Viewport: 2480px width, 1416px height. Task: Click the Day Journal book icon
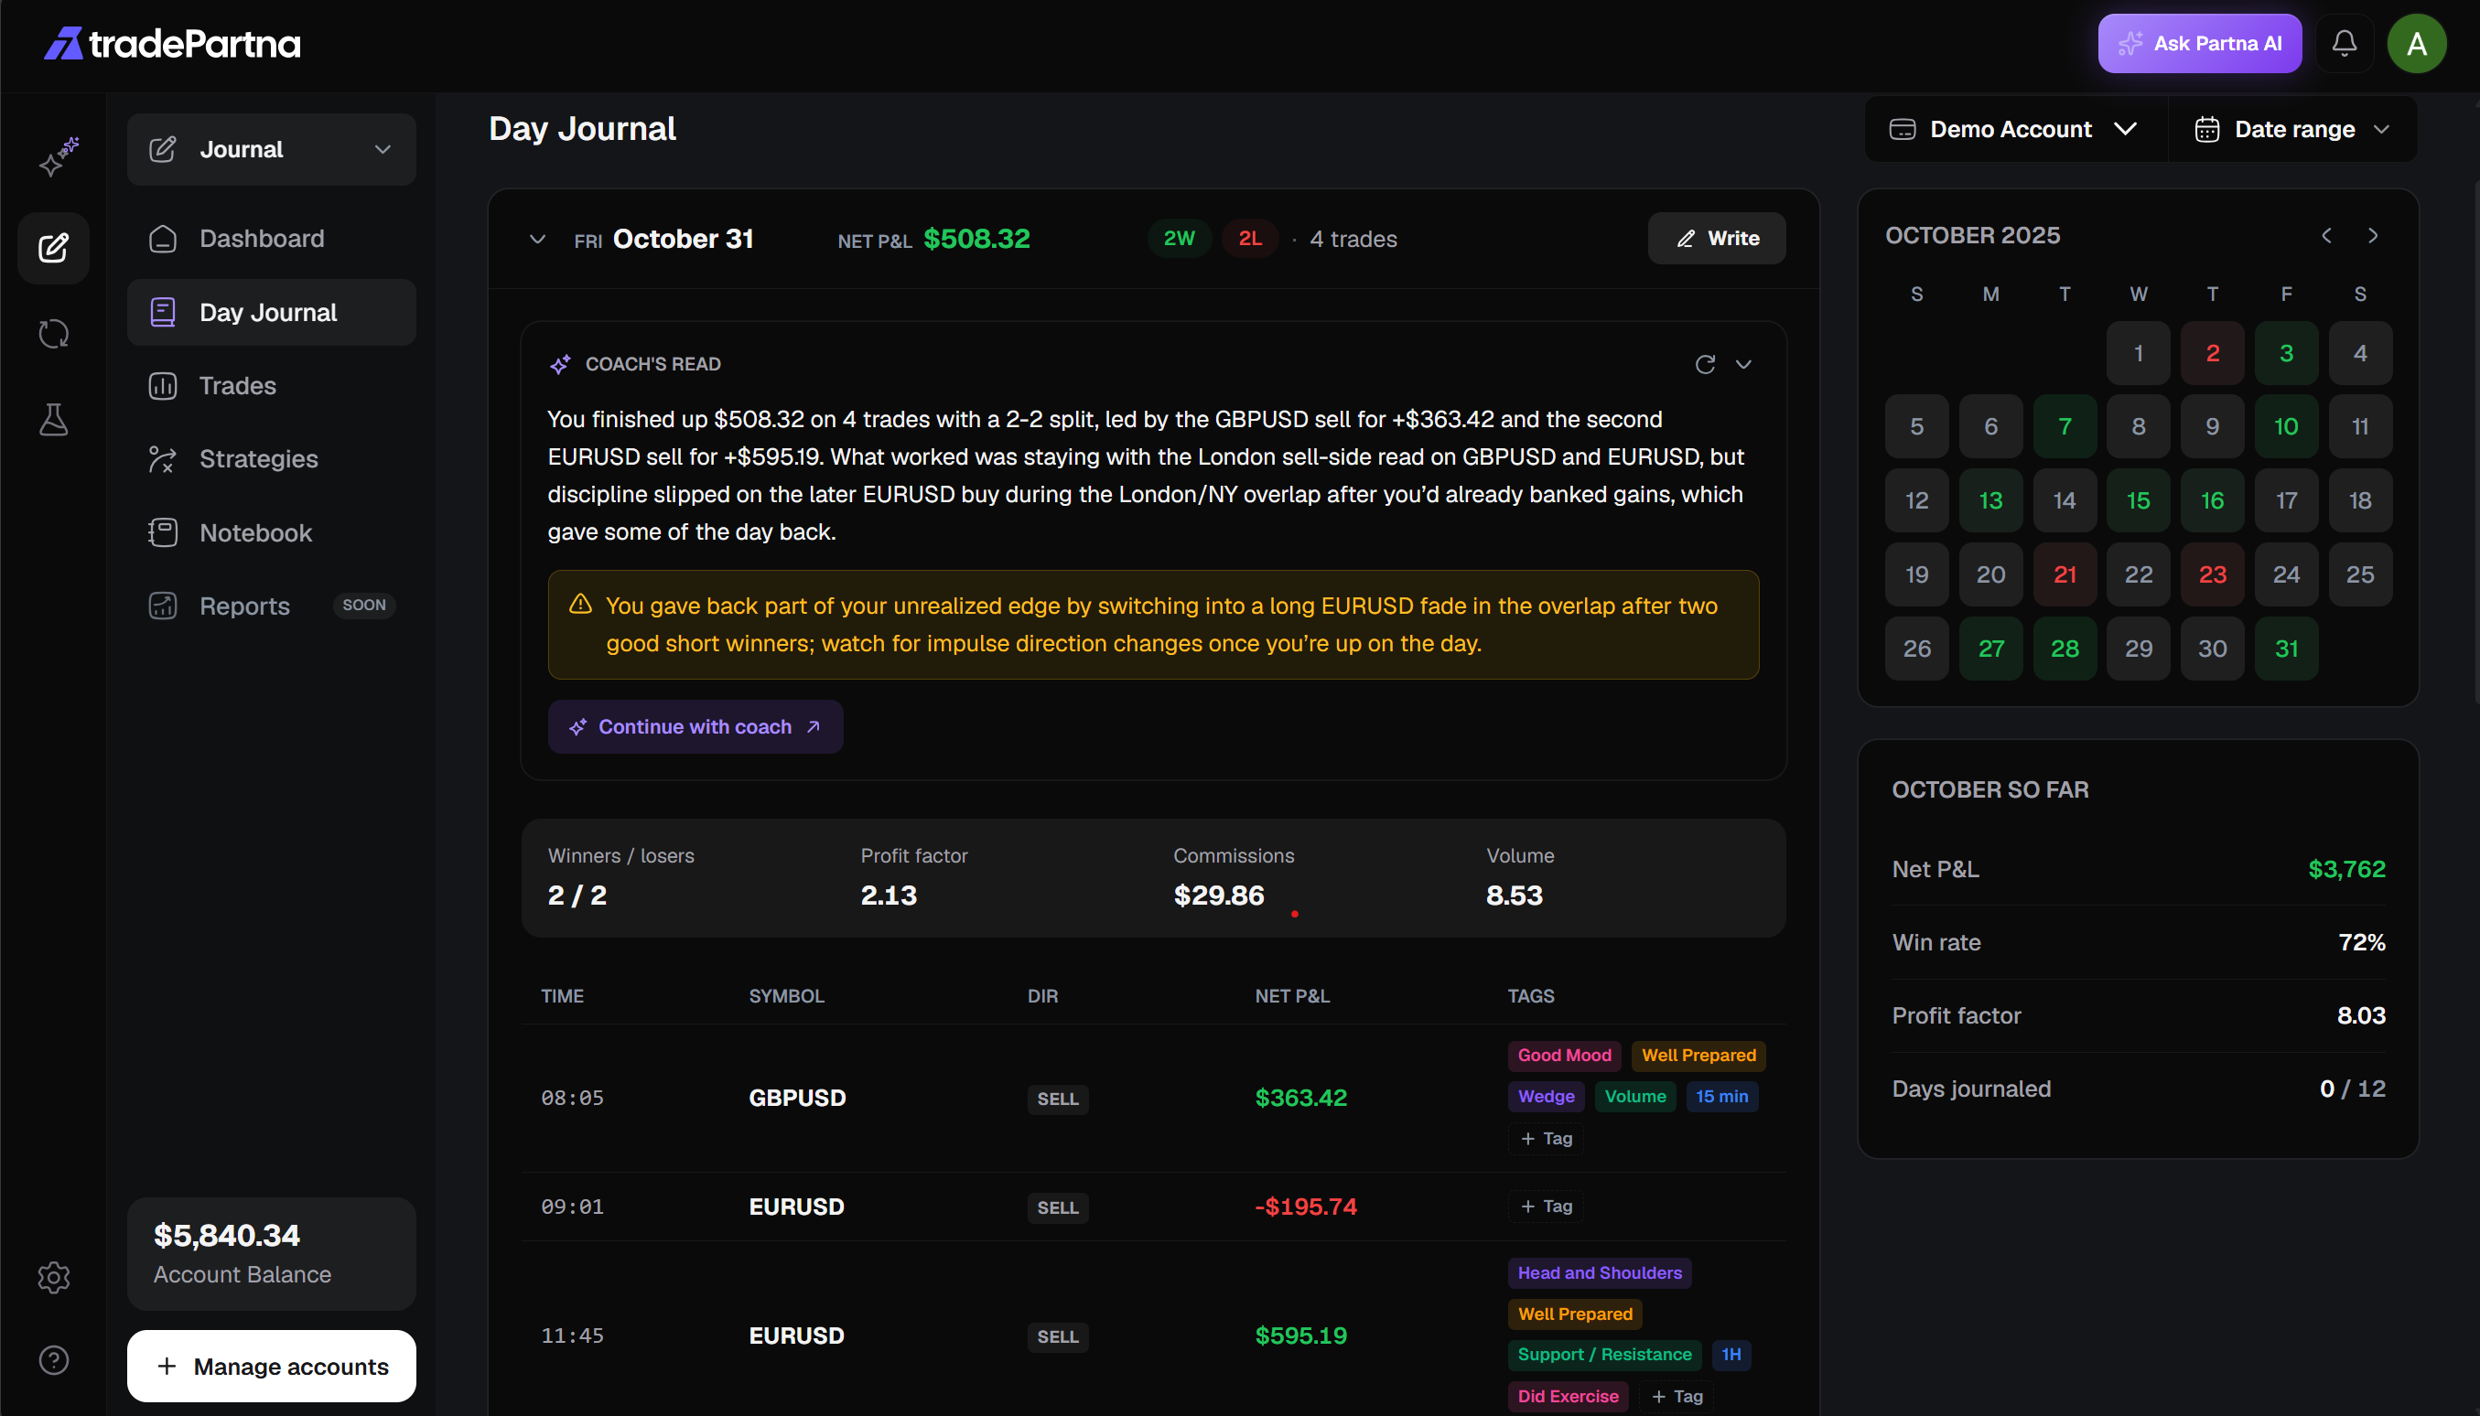coord(163,312)
